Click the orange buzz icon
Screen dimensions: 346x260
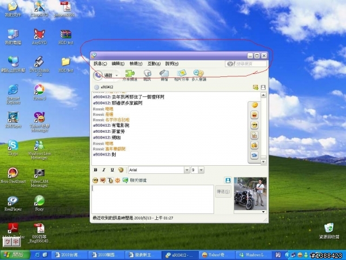[x=117, y=180]
